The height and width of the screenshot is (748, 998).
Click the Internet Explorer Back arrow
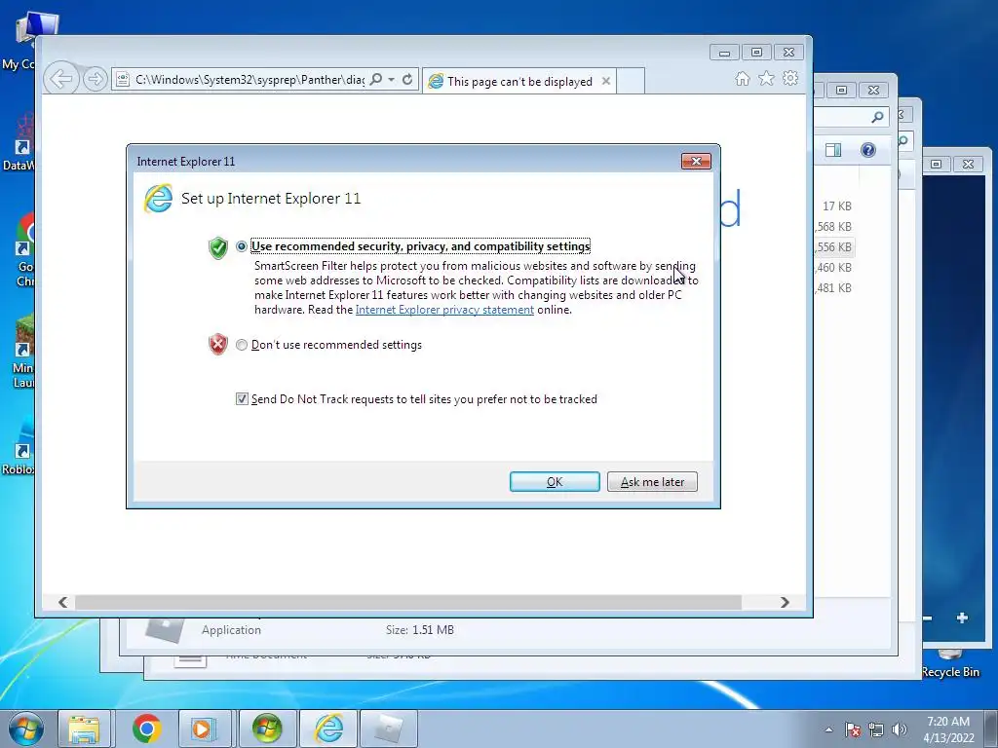tap(61, 80)
